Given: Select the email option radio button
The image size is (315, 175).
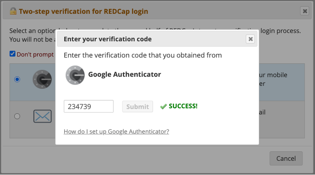Looking at the screenshot, I should point(17,116).
